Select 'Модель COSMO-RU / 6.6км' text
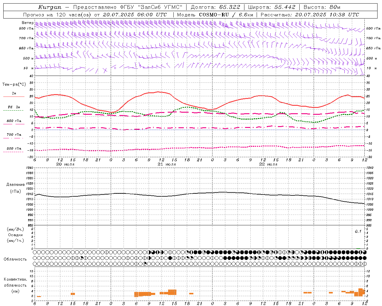This screenshot has width=382, height=306. tap(215, 15)
